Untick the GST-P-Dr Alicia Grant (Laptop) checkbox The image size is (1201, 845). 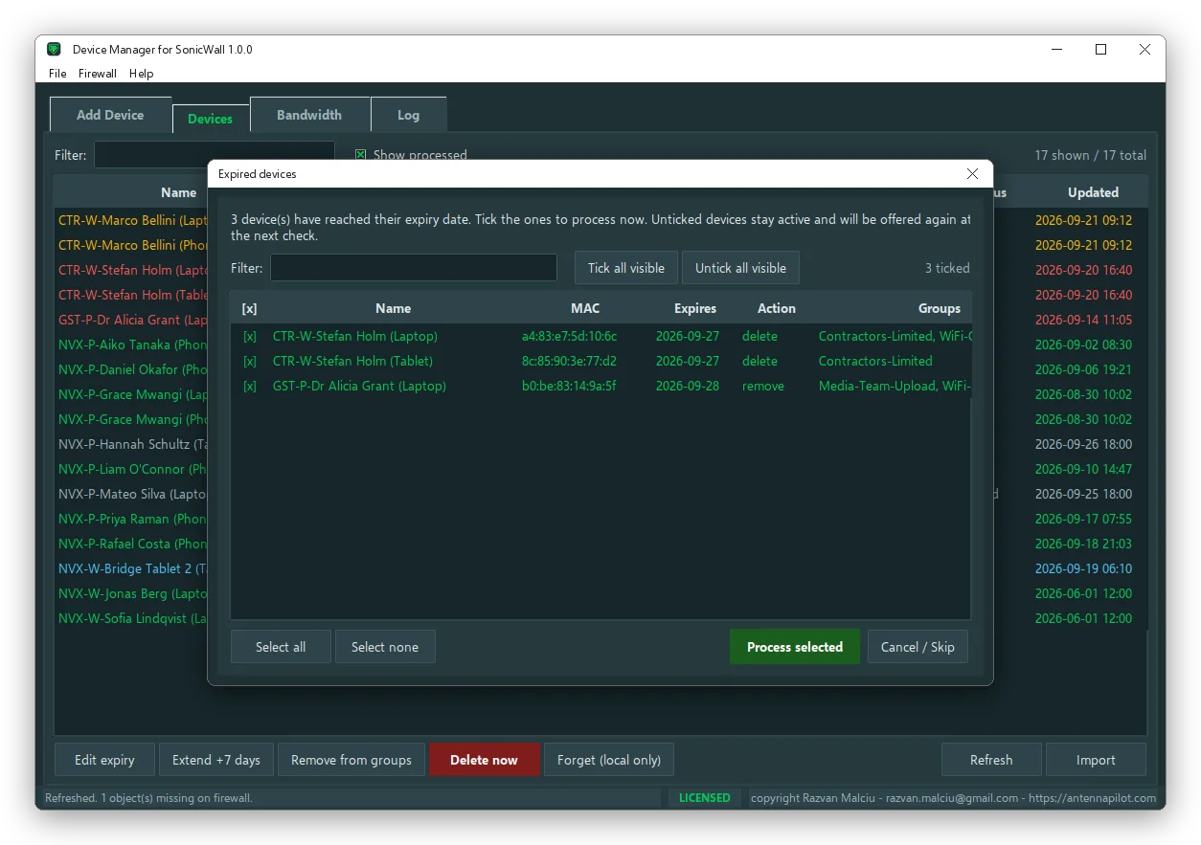tap(250, 386)
